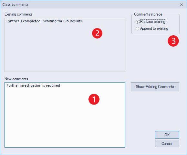The height and width of the screenshot is (155, 187).
Task: Cancel the Class comments dialog
Action: [x=167, y=144]
